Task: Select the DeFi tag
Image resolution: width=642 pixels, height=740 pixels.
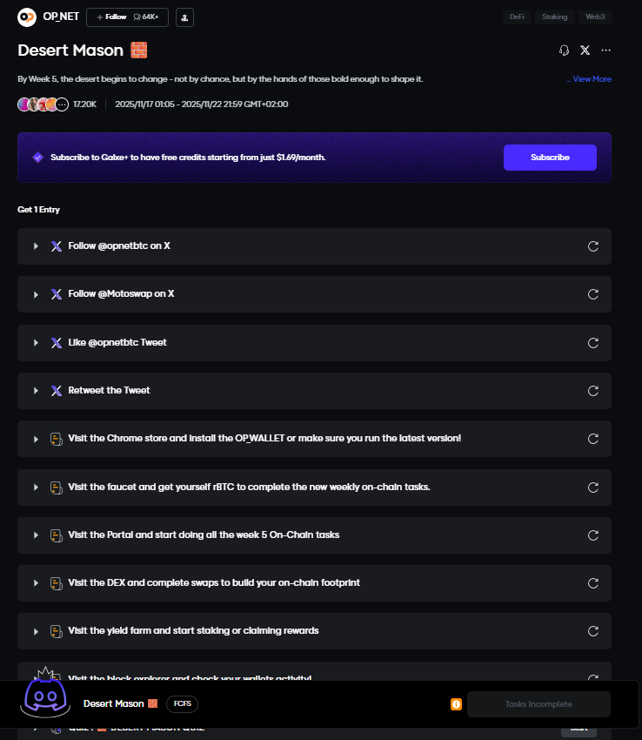Action: (x=517, y=17)
